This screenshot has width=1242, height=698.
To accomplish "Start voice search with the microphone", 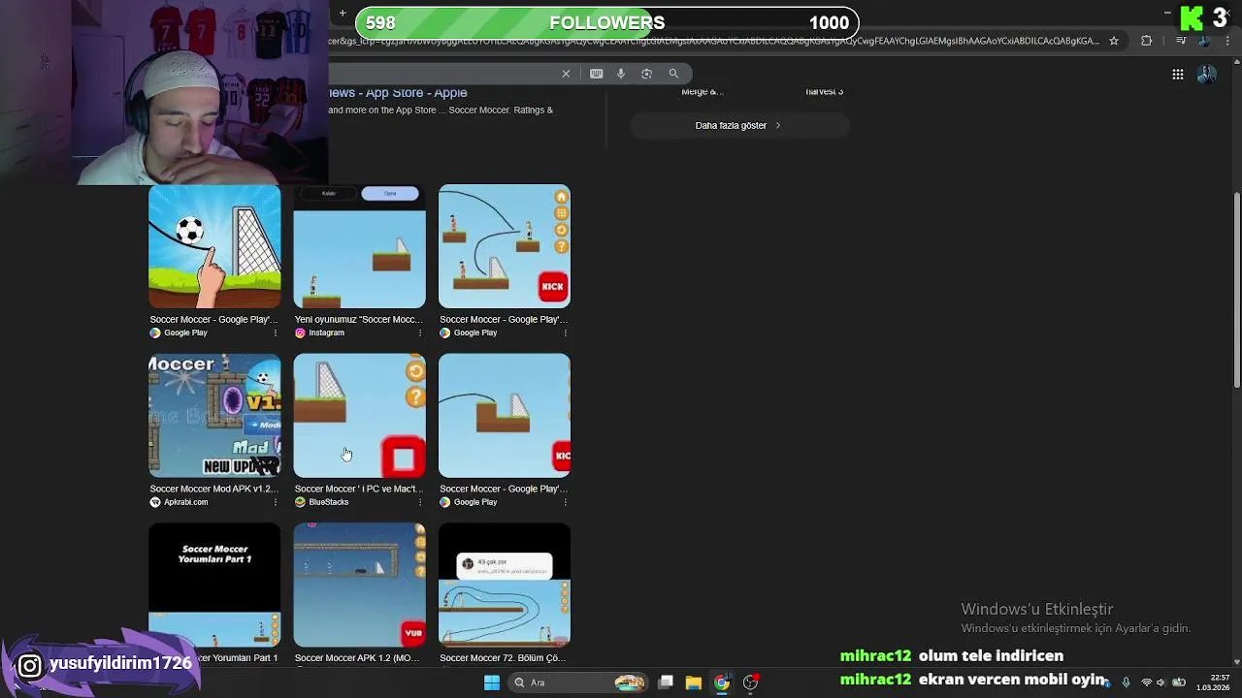I will tap(621, 74).
